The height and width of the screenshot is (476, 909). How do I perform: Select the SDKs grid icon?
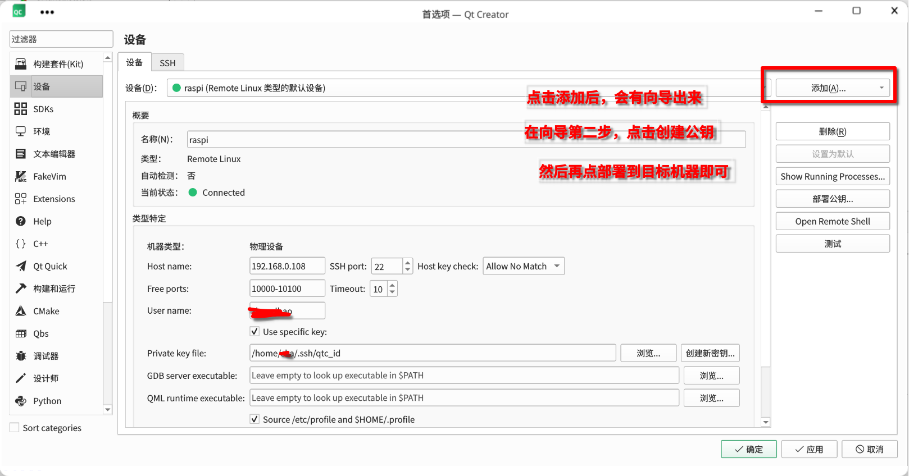click(21, 109)
